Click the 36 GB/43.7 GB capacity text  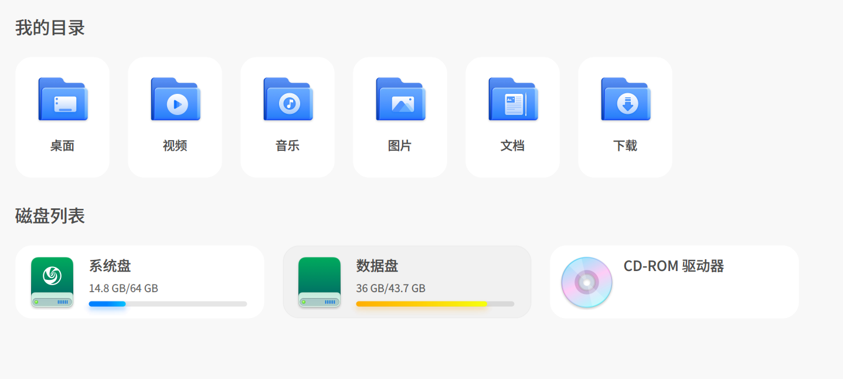click(x=391, y=287)
